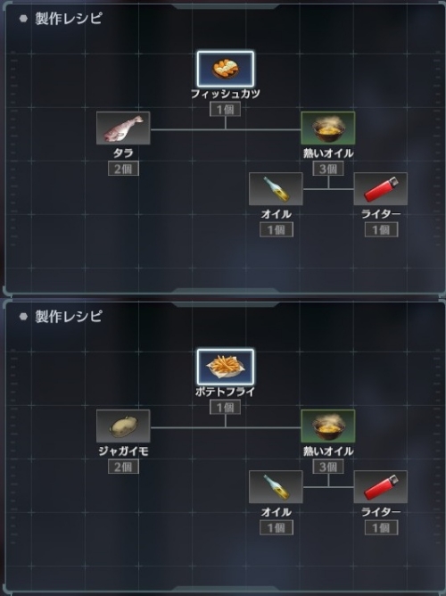Select the ポテトフライ result icon
The height and width of the screenshot is (596, 446).
coord(226,368)
